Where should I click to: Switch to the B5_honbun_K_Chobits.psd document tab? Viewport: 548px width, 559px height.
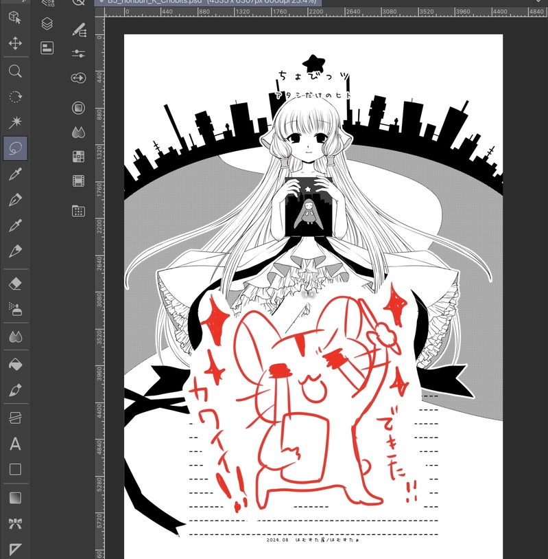[209, 2]
